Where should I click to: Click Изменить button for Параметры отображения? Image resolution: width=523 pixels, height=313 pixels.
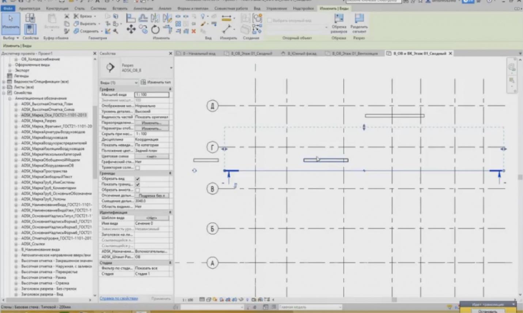tap(151, 128)
